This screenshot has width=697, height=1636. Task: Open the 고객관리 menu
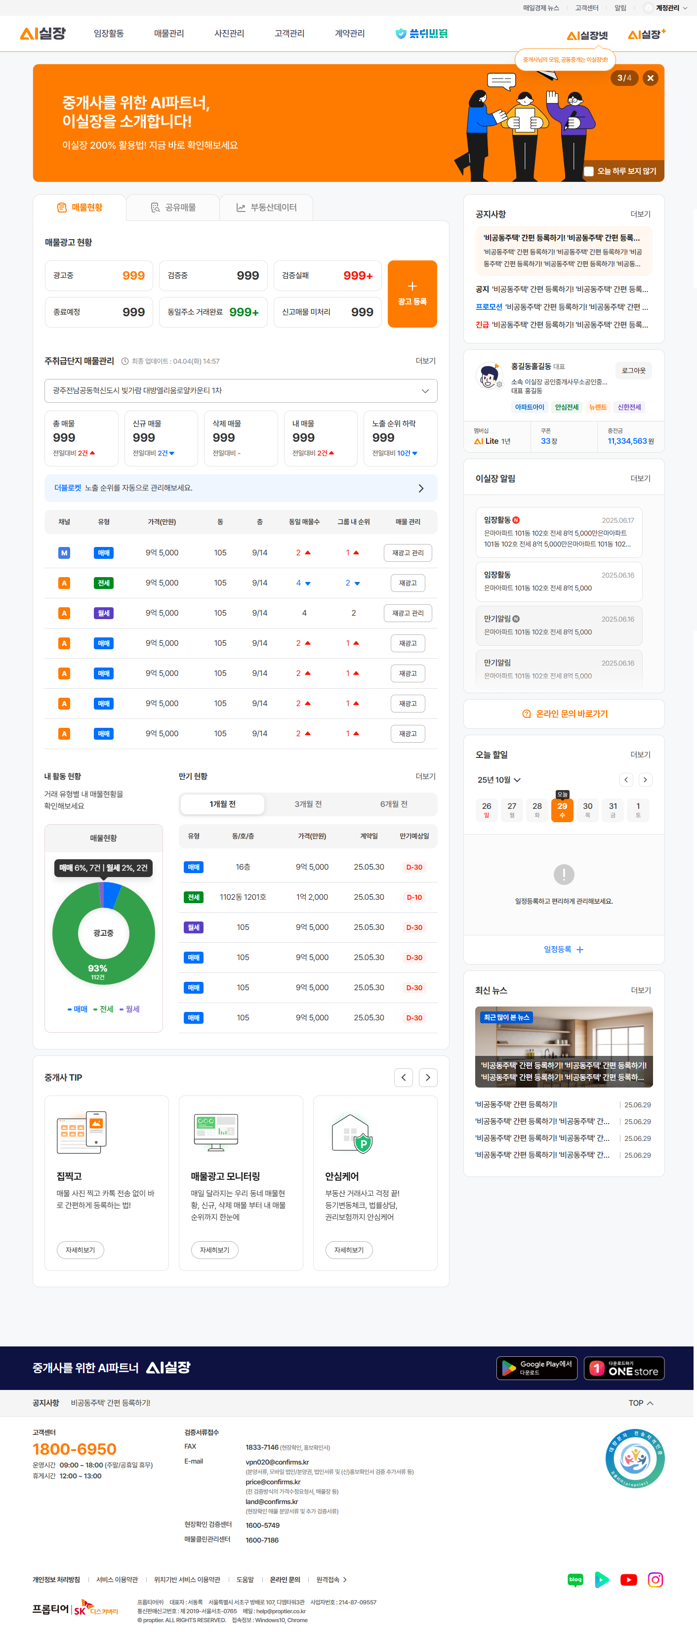coord(289,34)
